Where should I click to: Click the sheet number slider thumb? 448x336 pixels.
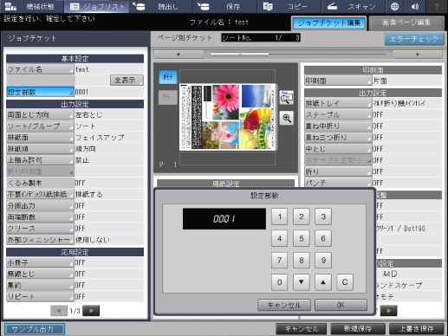point(240,54)
